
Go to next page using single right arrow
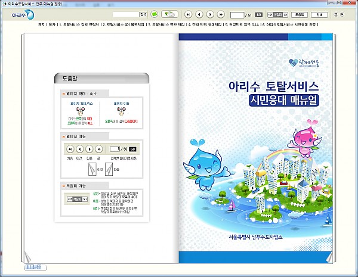pos(210,14)
